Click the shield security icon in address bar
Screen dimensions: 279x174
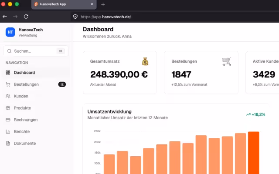tap(75, 17)
